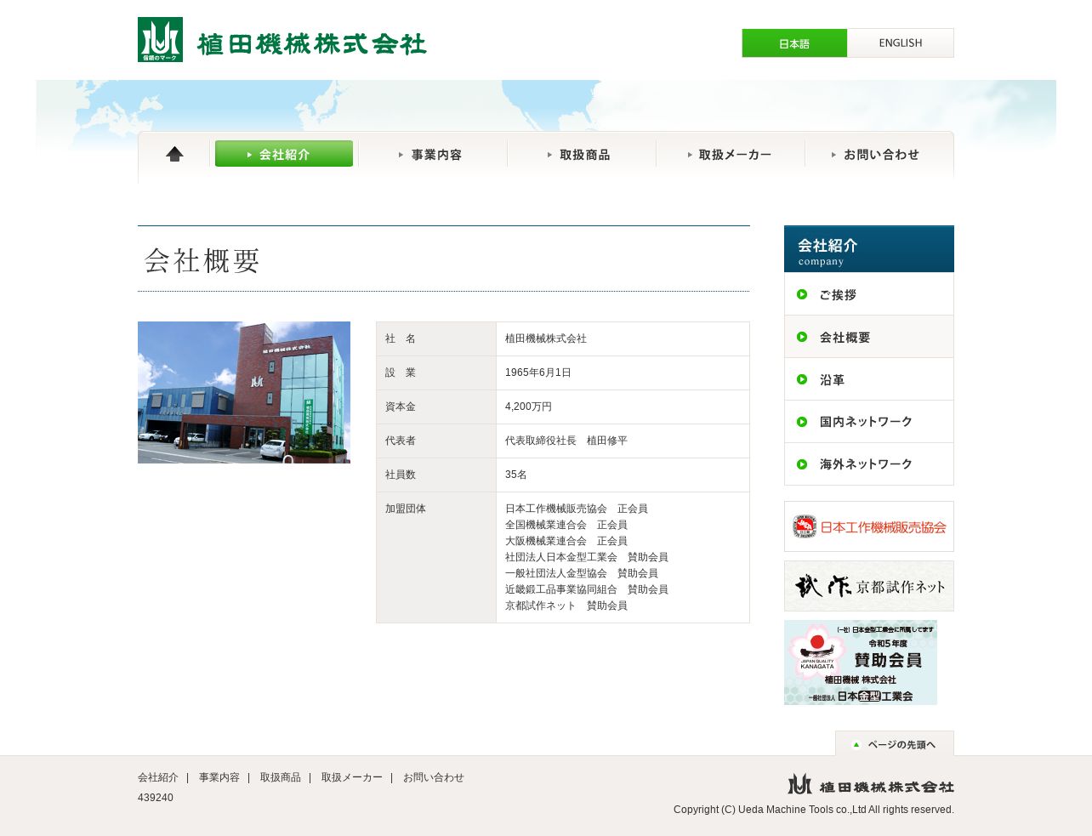This screenshot has height=836, width=1092.
Task: Click 近畿鍛工品事業協同組合 賛助会員 text
Action: point(587,589)
